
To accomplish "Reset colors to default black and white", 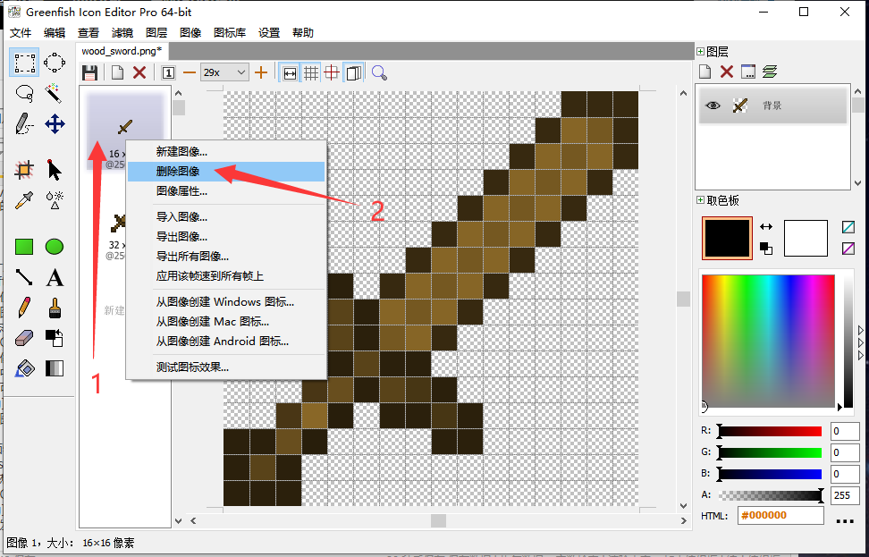I will point(766,249).
